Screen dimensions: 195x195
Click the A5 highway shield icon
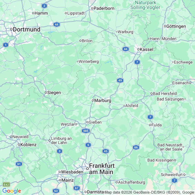(x=88, y=145)
